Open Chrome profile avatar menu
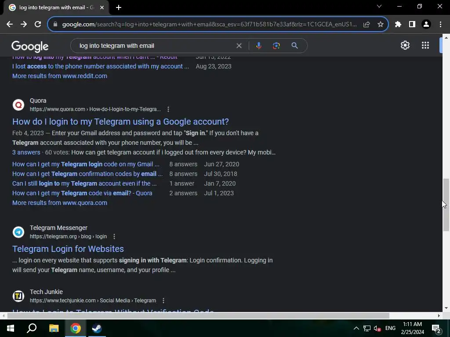Viewport: 450px width, 337px height. click(x=426, y=25)
